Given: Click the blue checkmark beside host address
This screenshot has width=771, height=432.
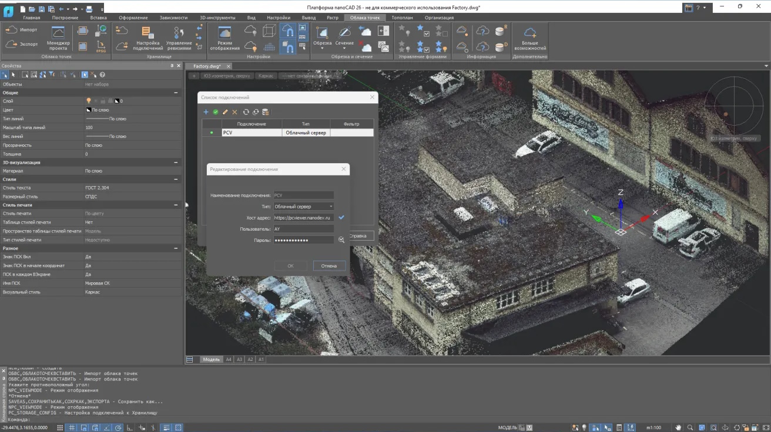Looking at the screenshot, I should click(341, 218).
